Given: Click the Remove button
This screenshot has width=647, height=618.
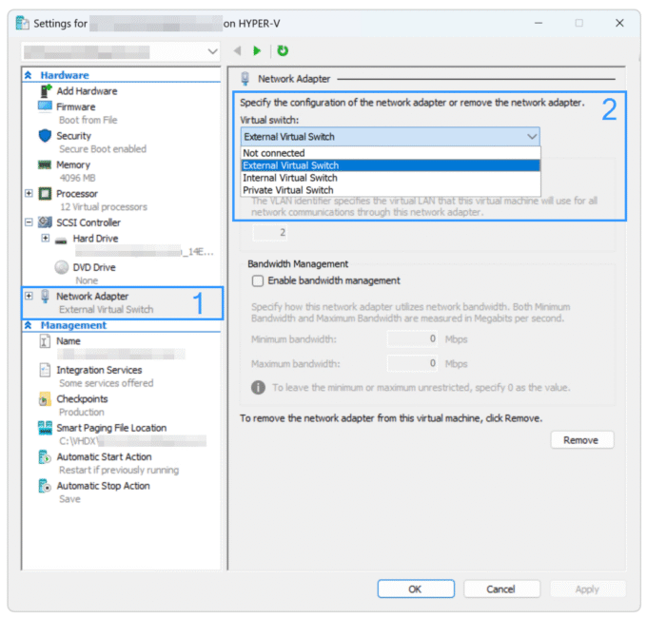Looking at the screenshot, I should click(x=581, y=440).
